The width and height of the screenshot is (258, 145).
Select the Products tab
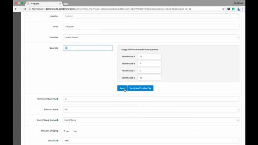[x=44, y=4]
